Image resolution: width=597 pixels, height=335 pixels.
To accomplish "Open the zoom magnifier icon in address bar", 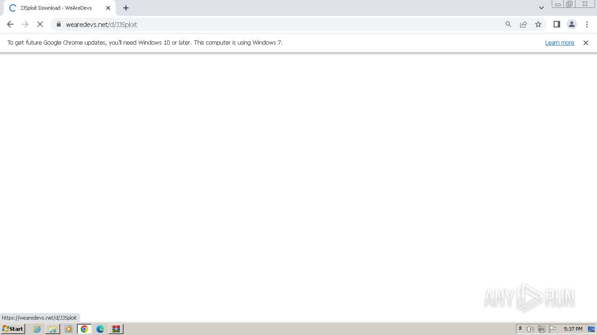I will 508,24.
